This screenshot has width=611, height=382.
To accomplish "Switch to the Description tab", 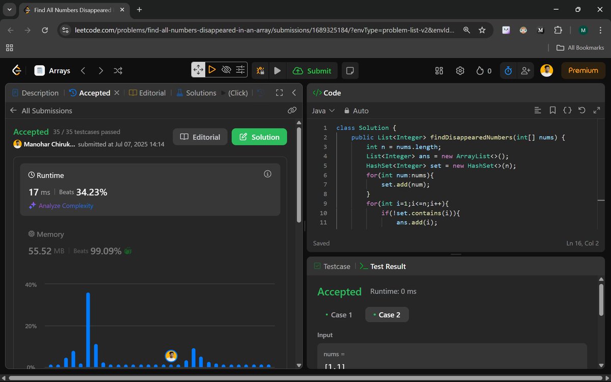I will pos(35,93).
